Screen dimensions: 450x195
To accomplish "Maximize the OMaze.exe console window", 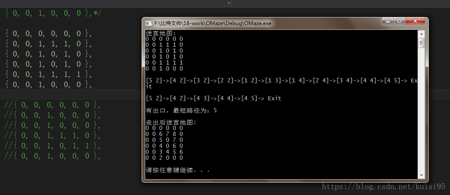I will 399,21.
